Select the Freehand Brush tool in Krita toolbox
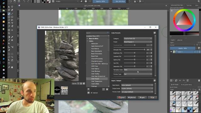Image resolution: width=201 pixels, height=113 pixels. coord(9,14)
